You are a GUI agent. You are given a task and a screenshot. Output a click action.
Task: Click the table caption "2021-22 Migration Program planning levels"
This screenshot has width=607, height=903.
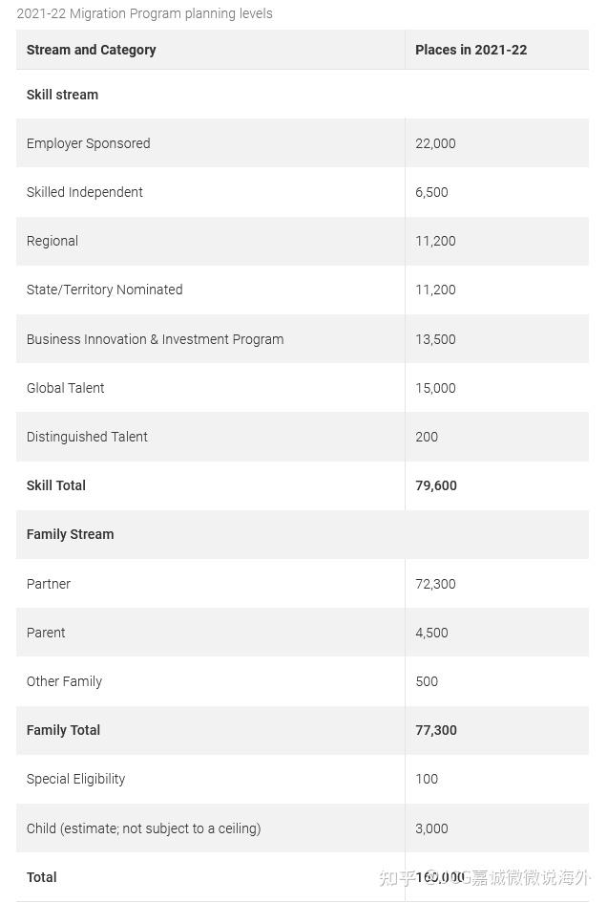click(x=144, y=13)
